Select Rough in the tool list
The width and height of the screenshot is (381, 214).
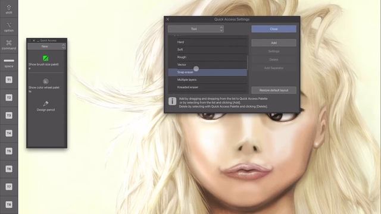[x=208, y=57]
